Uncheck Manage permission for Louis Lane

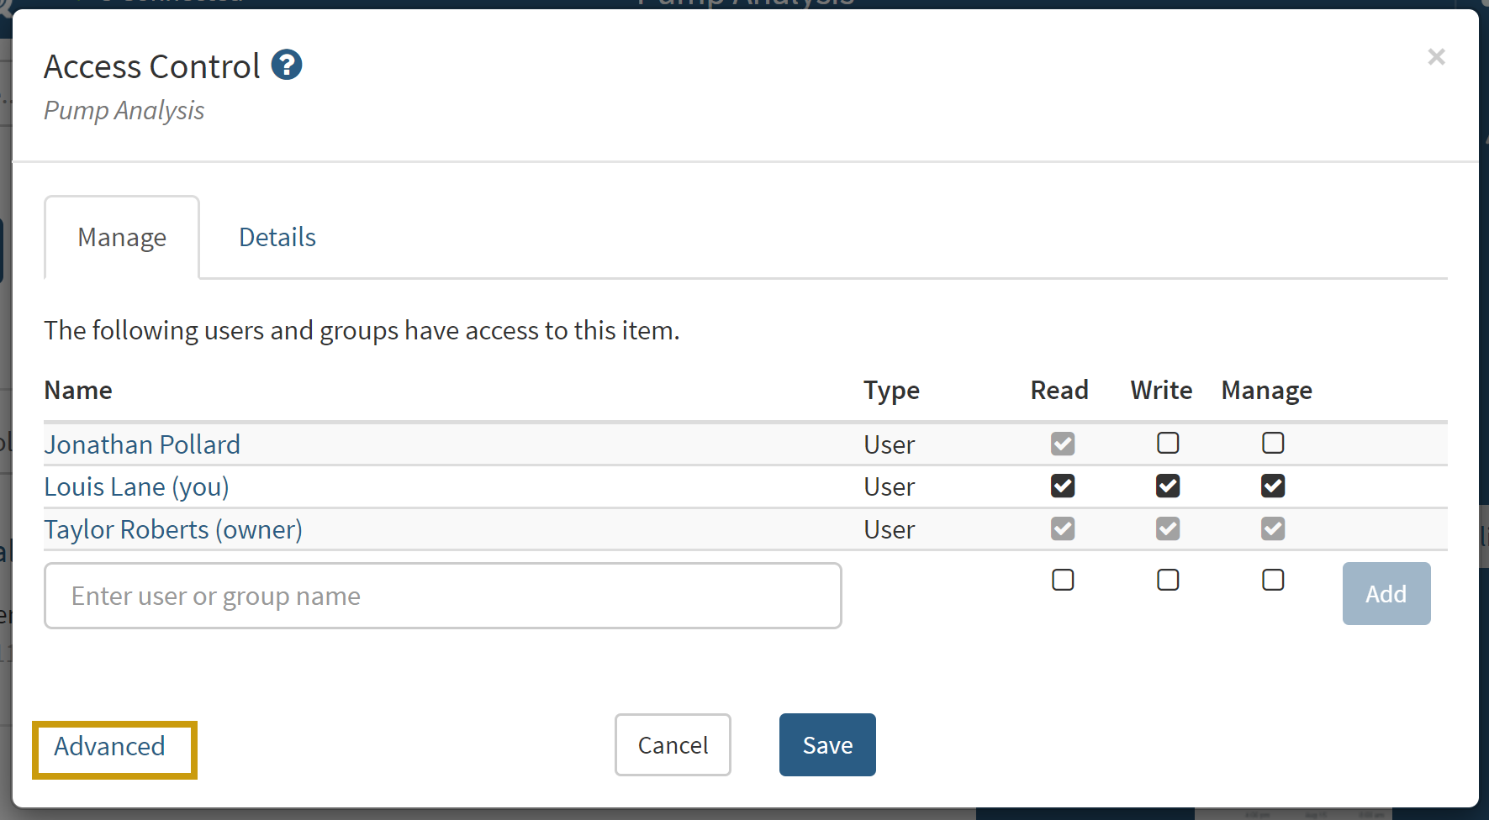[x=1273, y=486]
